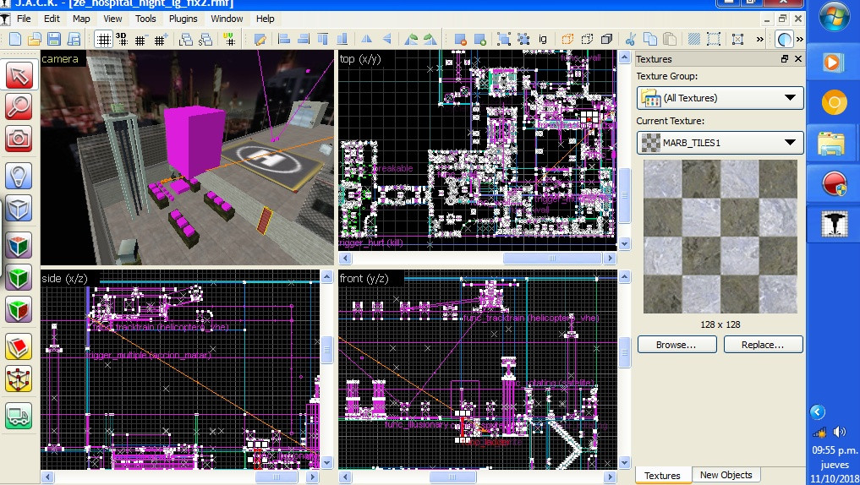Select the Selection arrow tool

[19, 75]
